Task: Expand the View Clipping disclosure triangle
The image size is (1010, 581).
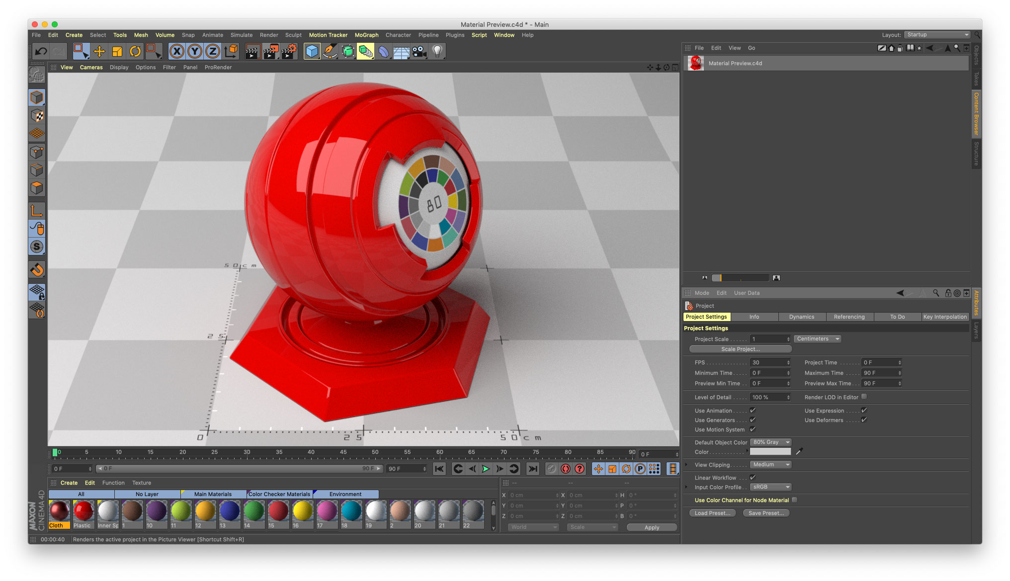Action: point(686,465)
